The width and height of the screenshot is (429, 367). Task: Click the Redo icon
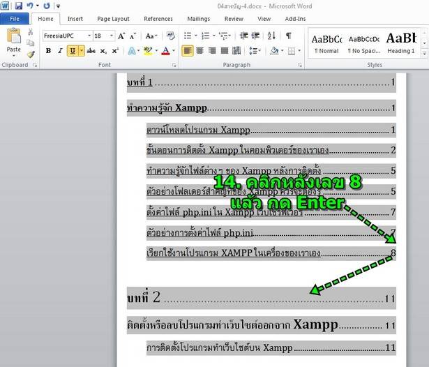47,6
